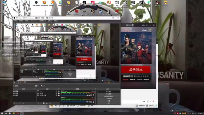
Task: Move selected scene up in Scenes panel
Action: coord(20,103)
